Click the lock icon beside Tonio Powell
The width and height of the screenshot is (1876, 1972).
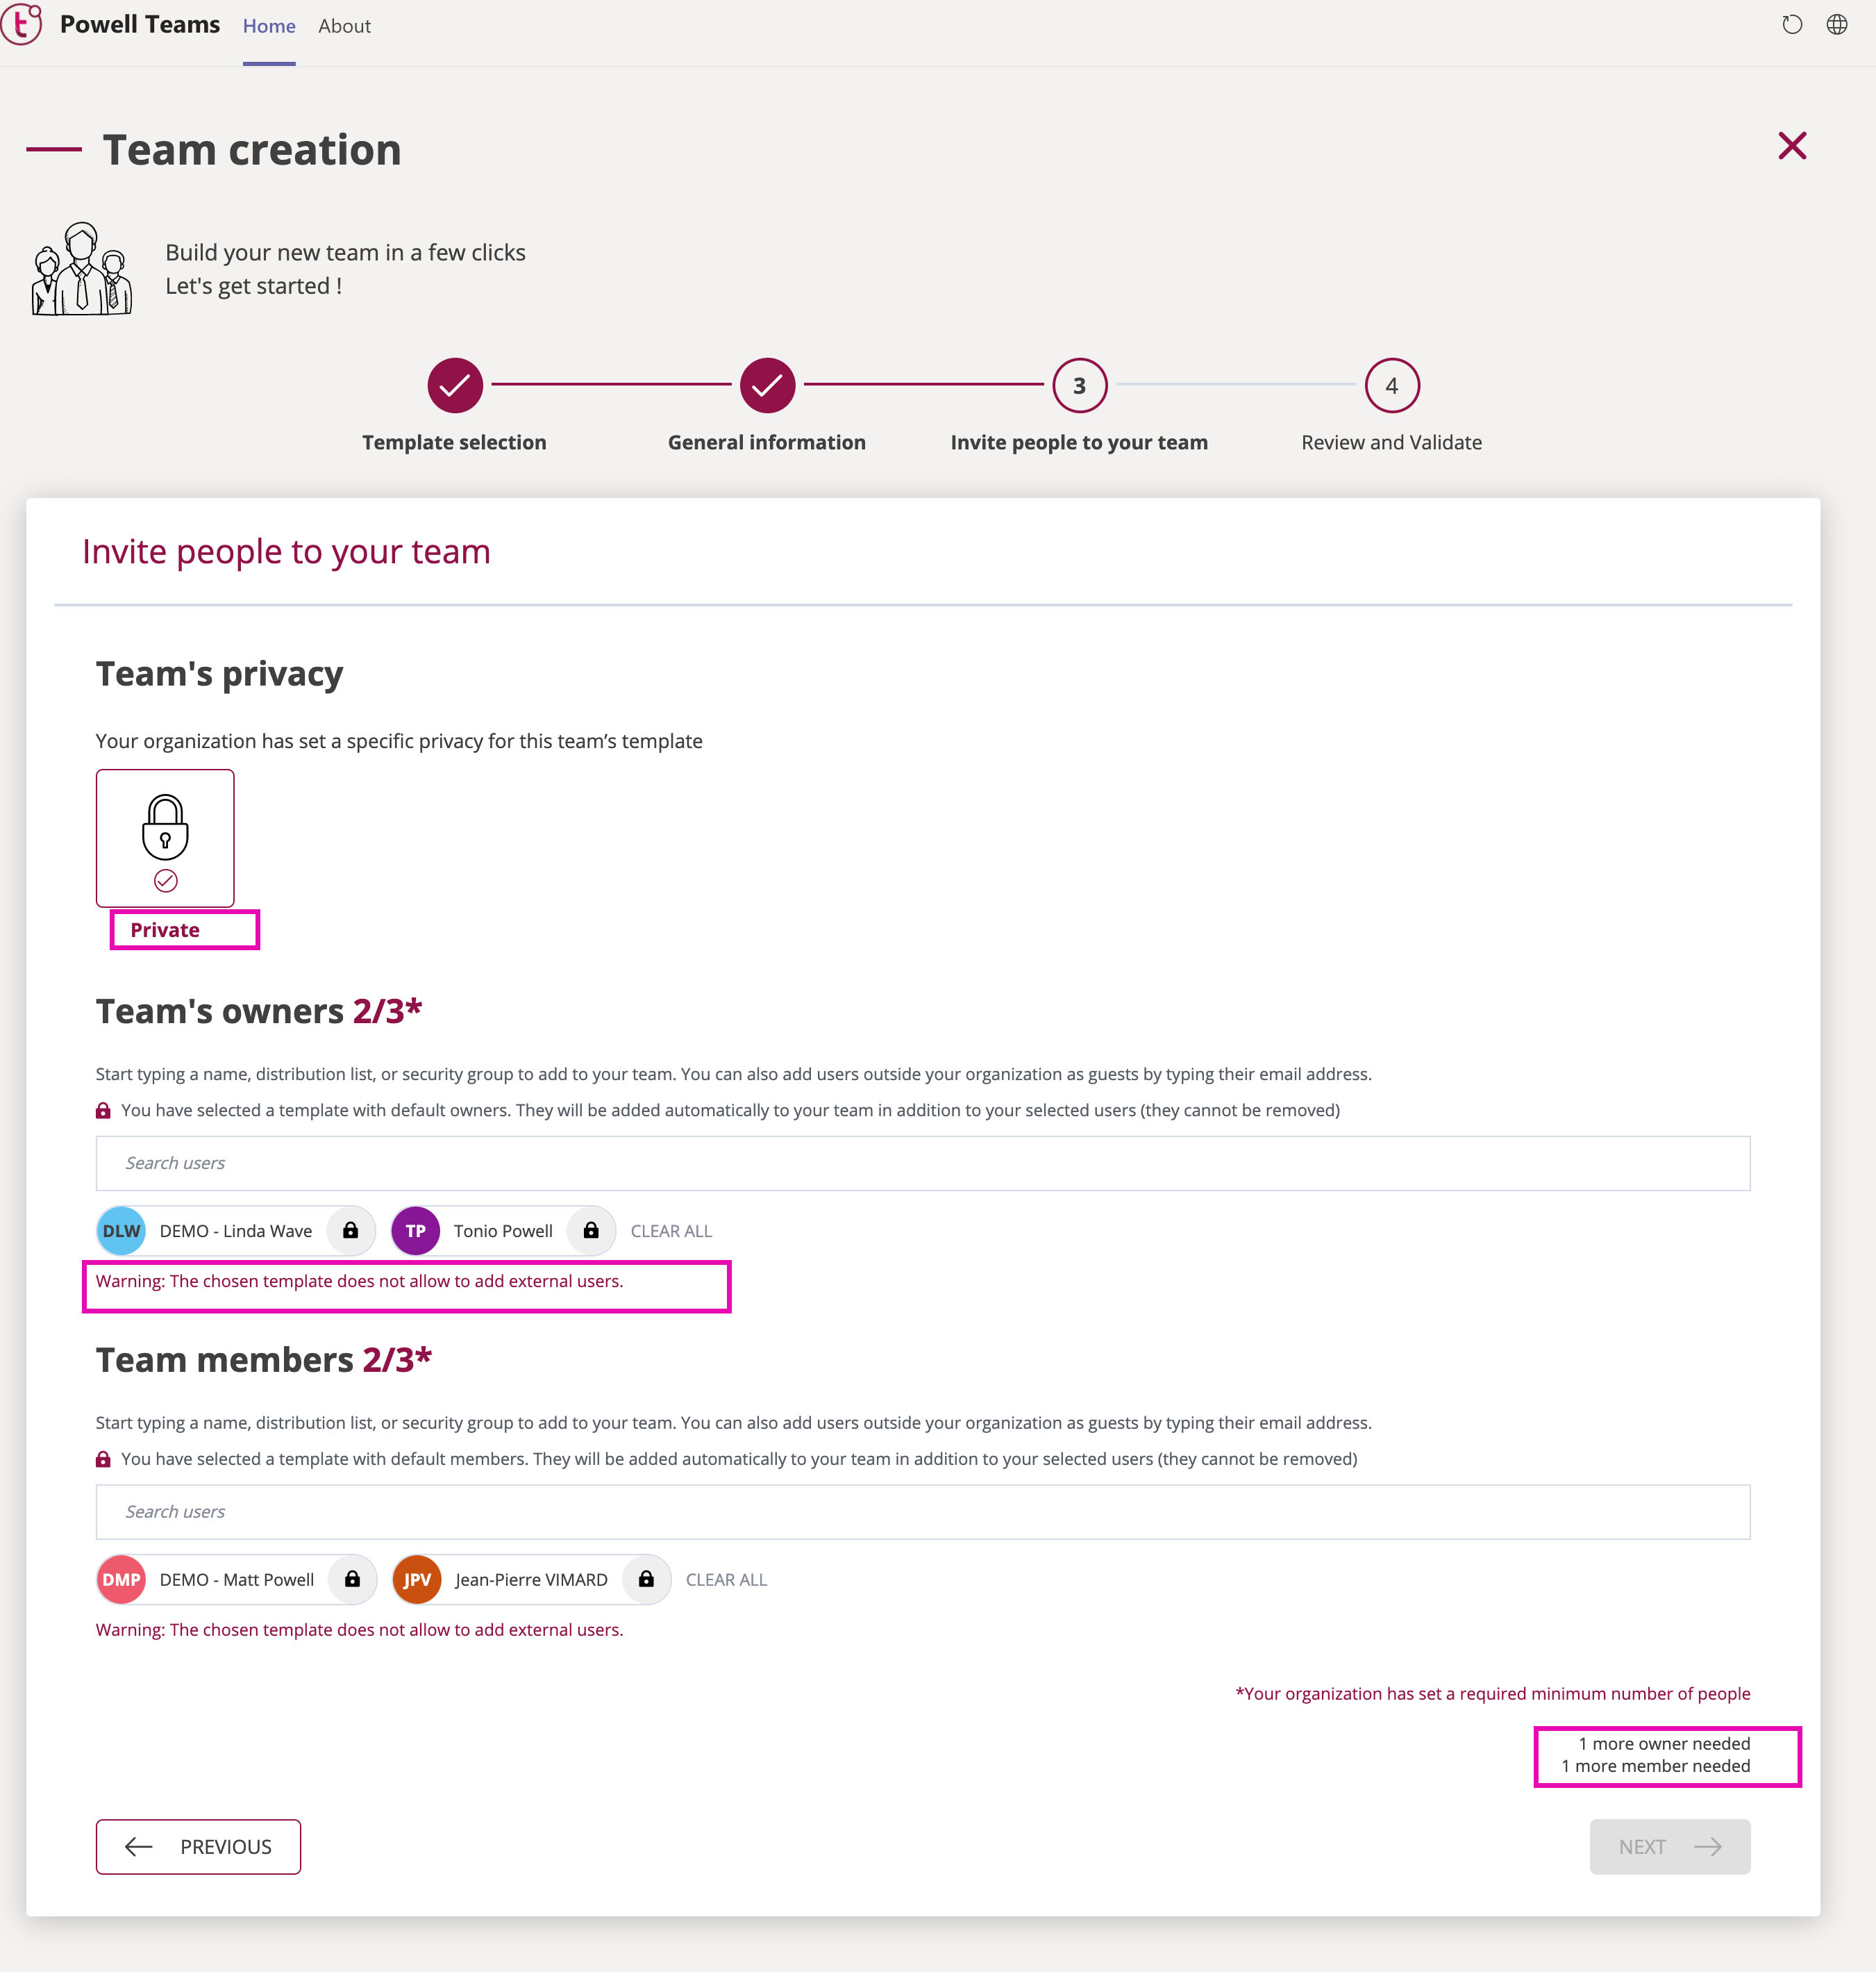tap(591, 1231)
